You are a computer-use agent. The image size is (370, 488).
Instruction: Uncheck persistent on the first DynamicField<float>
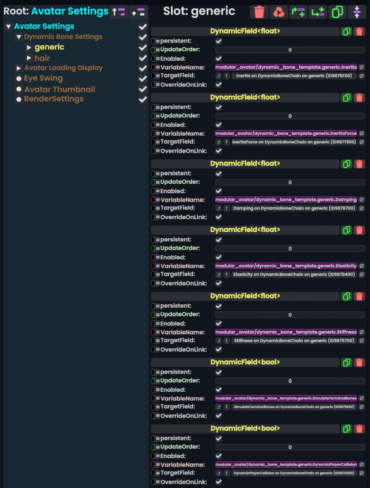(x=218, y=41)
